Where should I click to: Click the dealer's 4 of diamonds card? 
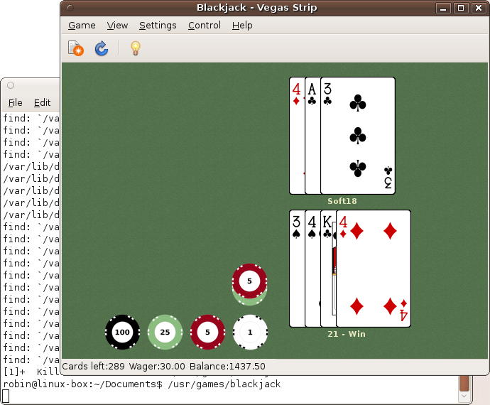297,136
